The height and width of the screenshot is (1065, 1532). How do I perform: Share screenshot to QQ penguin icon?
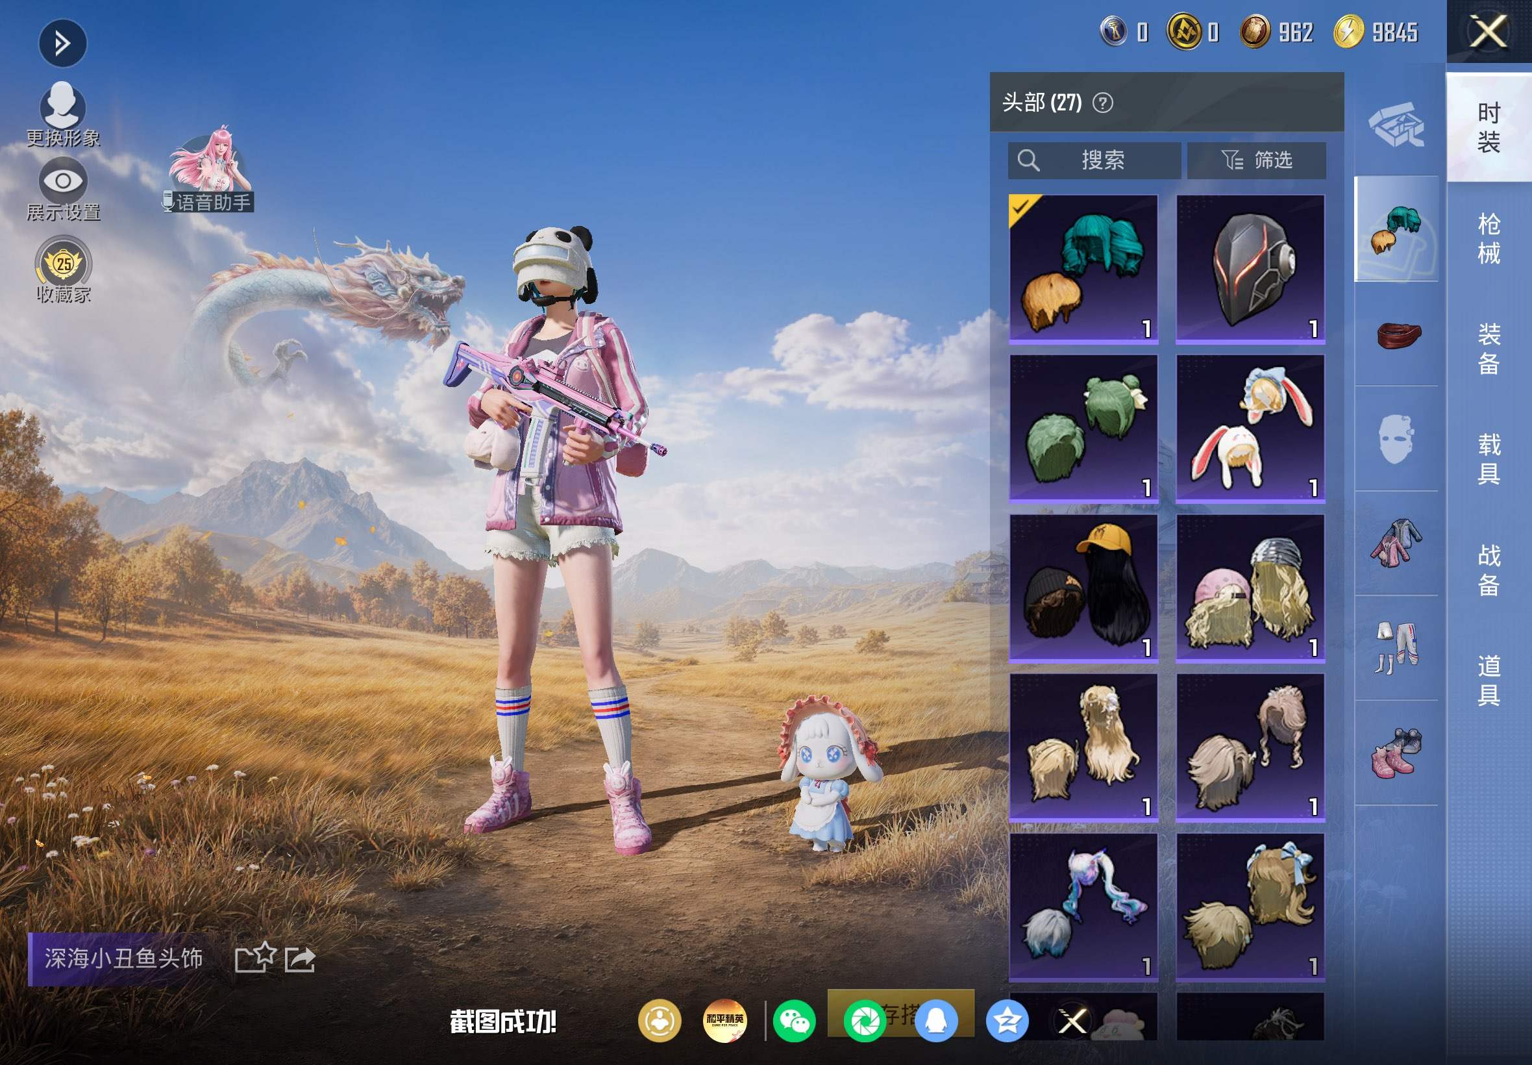935,1020
